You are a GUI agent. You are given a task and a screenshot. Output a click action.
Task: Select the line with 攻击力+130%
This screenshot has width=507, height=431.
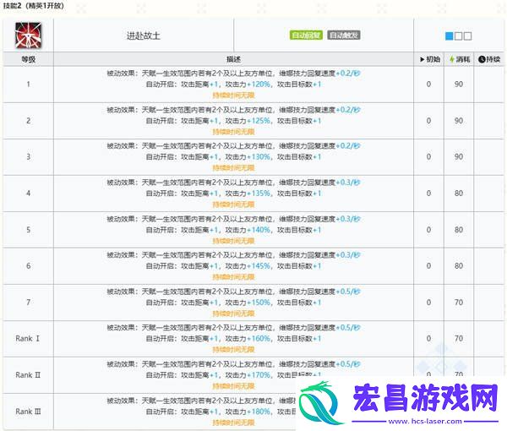pyautogui.click(x=233, y=157)
